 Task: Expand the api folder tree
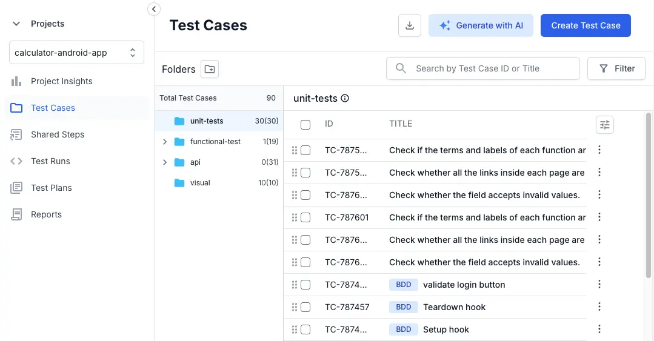165,162
